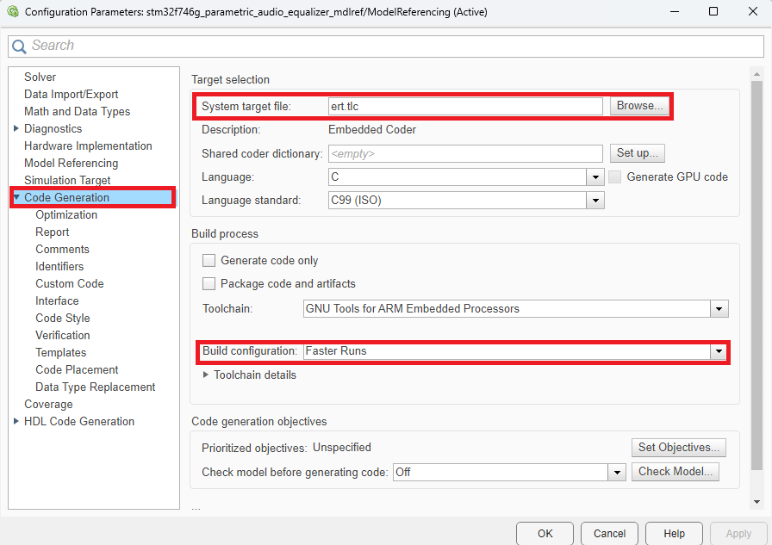Click the Configuration Parameters application icon
This screenshot has height=545, width=772.
tap(12, 11)
